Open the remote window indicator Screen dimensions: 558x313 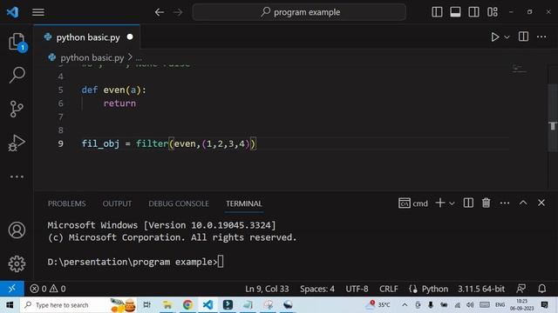click(x=11, y=288)
